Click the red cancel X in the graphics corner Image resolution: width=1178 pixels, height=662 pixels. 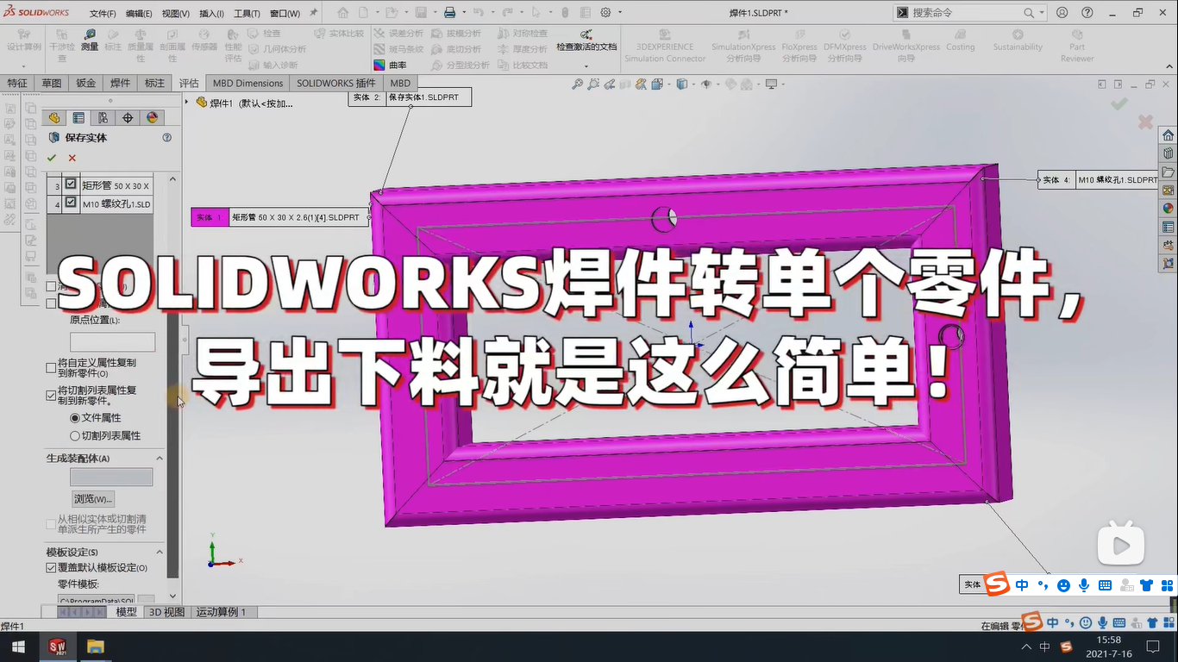1145,122
